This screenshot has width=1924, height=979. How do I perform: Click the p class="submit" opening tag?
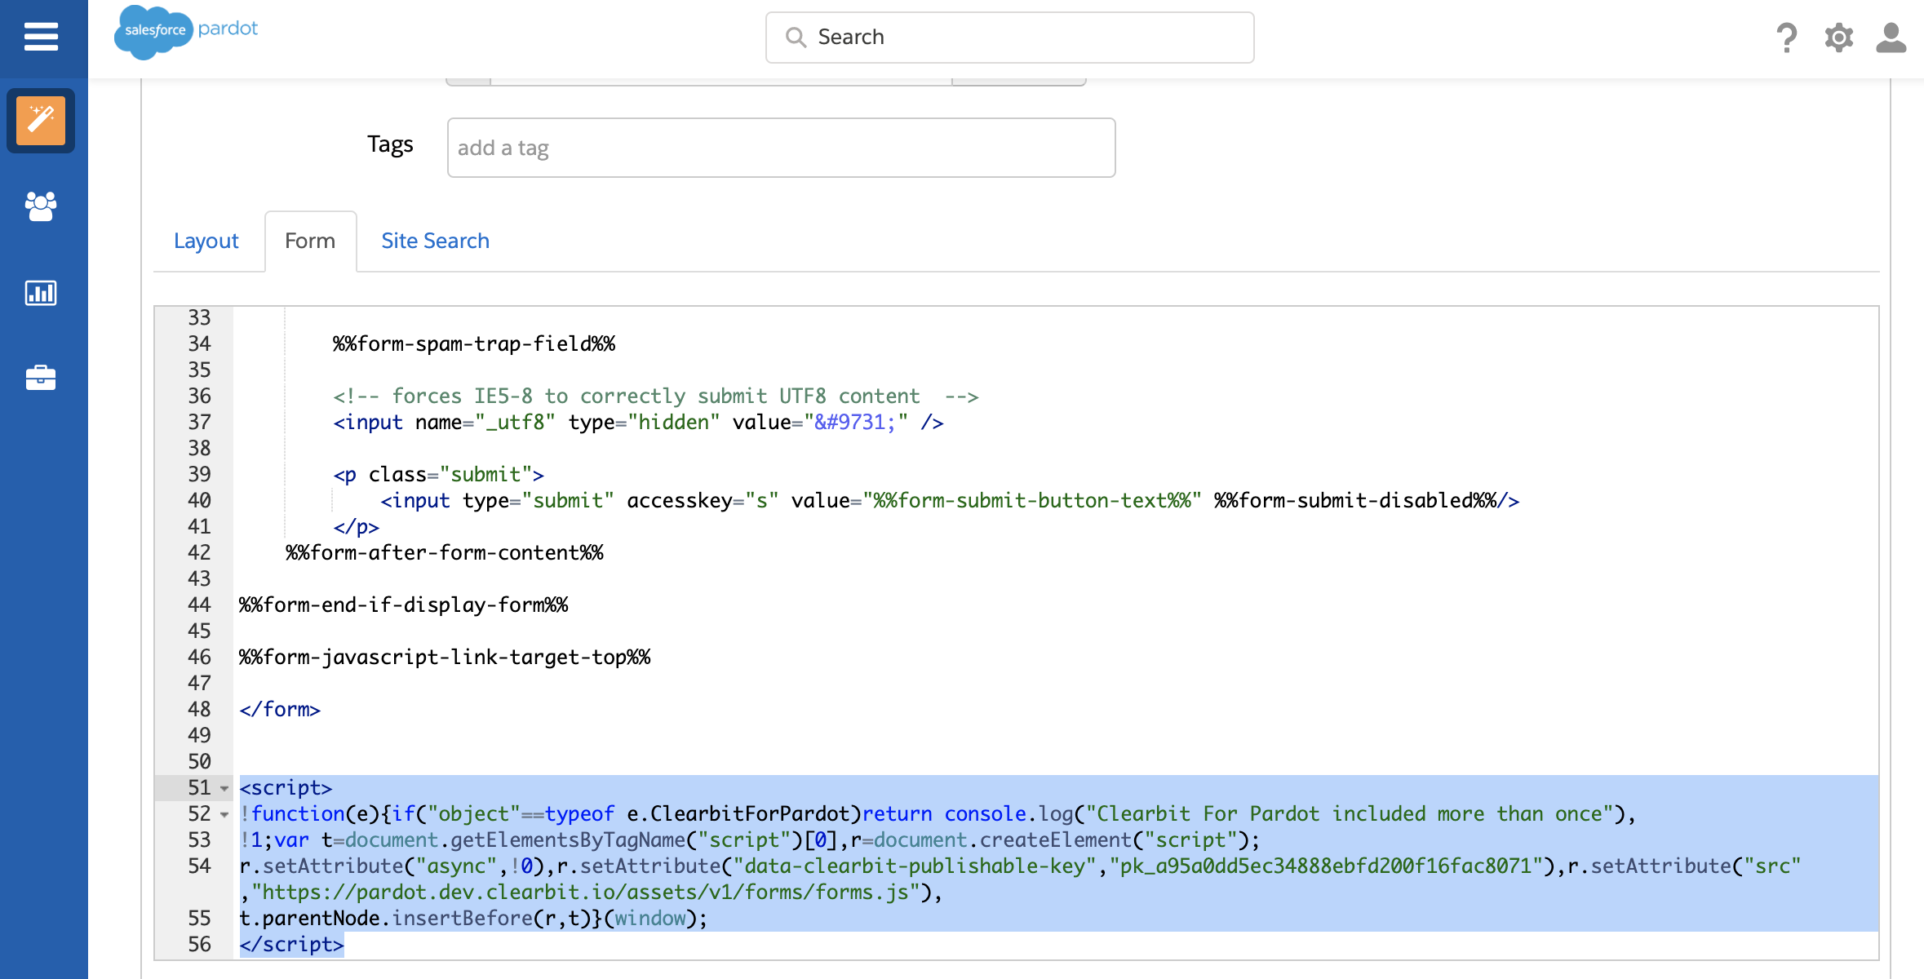coord(438,474)
